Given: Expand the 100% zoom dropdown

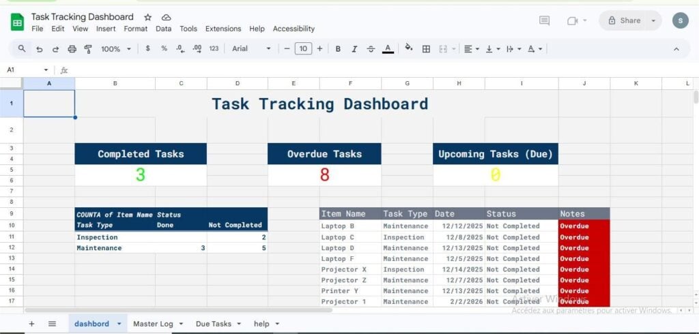Looking at the screenshot, I should tap(116, 49).
